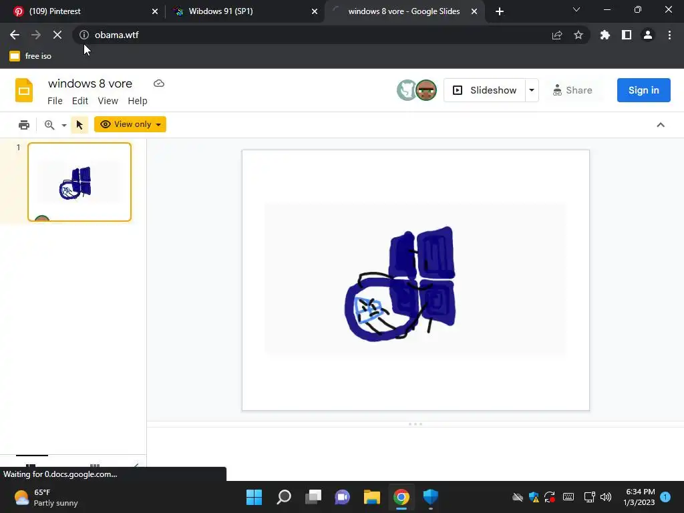Close the Google Slides tab
684x513 pixels.
tap(474, 11)
